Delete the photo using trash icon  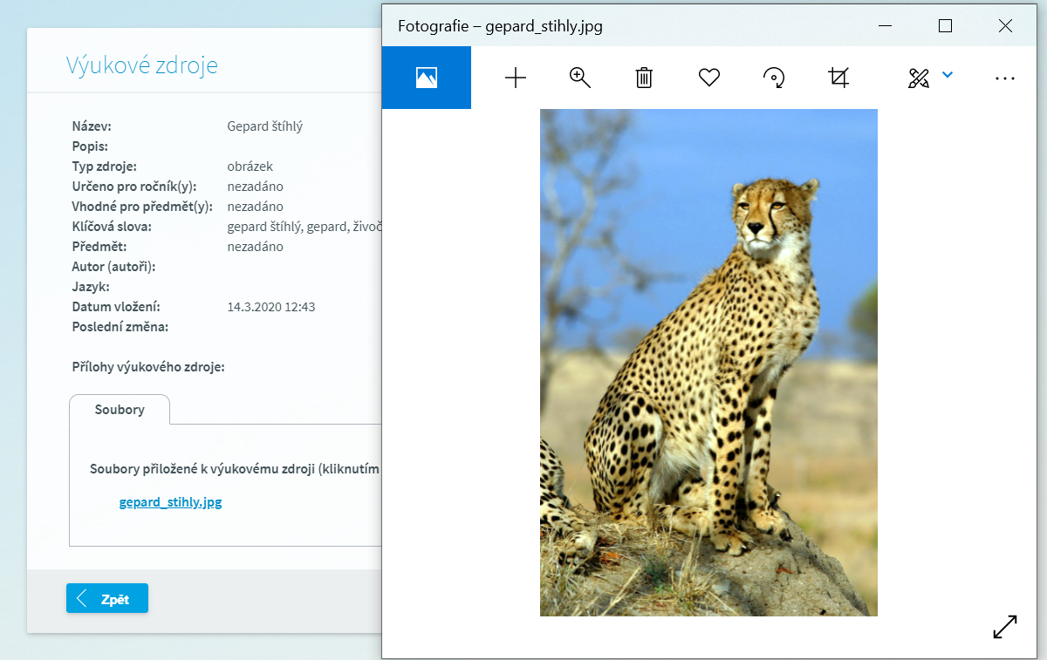point(644,78)
